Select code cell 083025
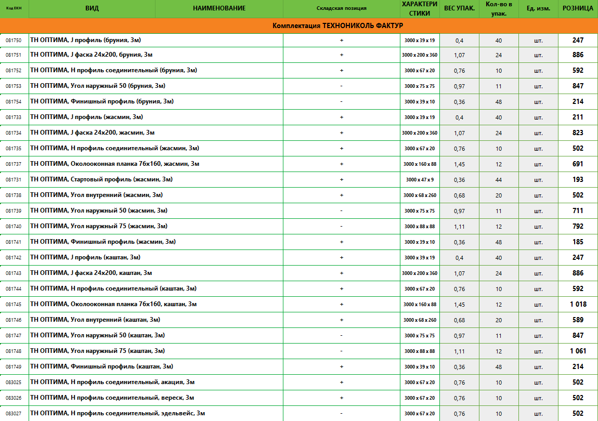This screenshot has width=598, height=421. pos(14,382)
